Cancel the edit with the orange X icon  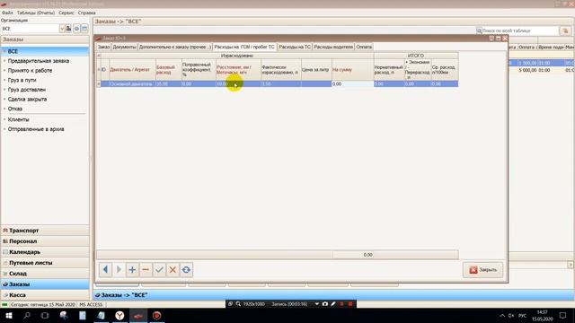click(x=172, y=270)
